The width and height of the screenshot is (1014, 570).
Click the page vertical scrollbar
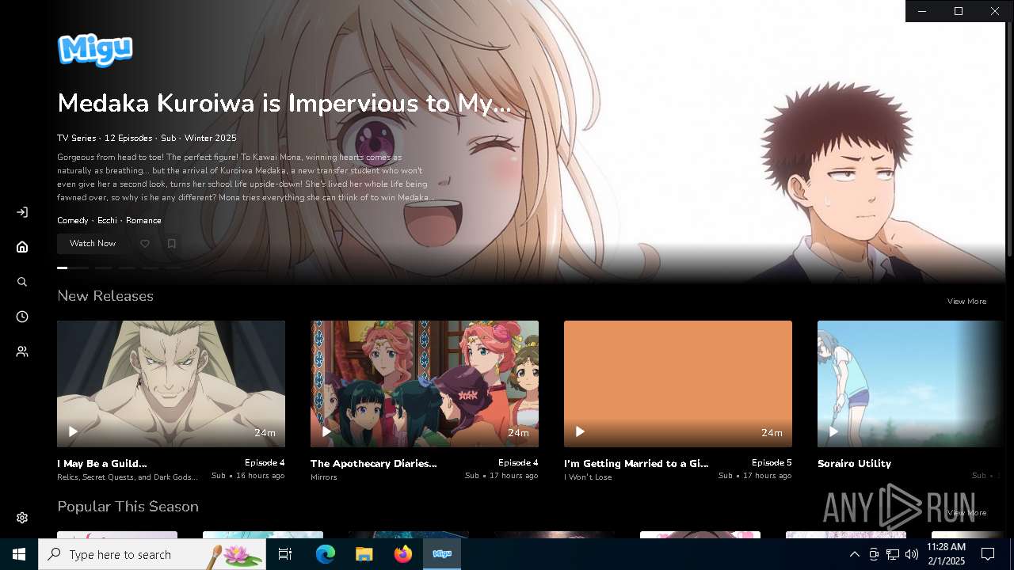1010,139
